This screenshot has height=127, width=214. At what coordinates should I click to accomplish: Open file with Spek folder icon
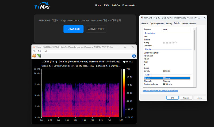pos(34,56)
